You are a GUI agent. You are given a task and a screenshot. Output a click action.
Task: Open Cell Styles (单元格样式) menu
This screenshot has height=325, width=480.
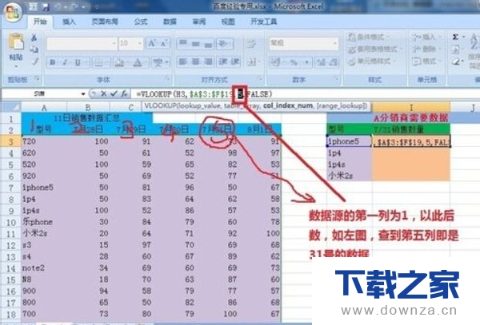pos(371,61)
